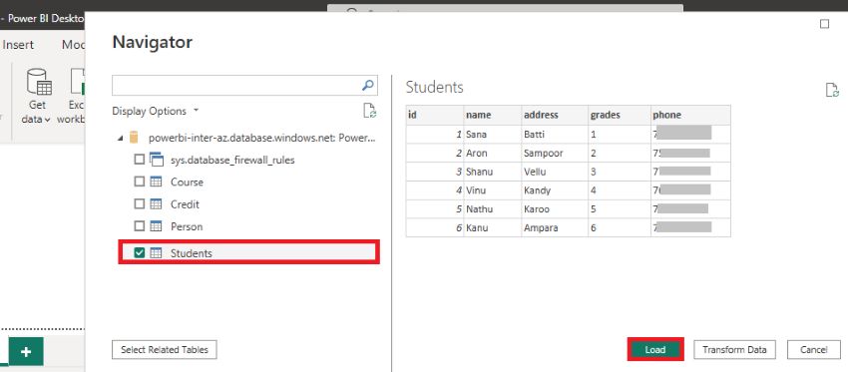This screenshot has height=372, width=848.
Task: Click the table icon beside Person
Action: point(156,226)
